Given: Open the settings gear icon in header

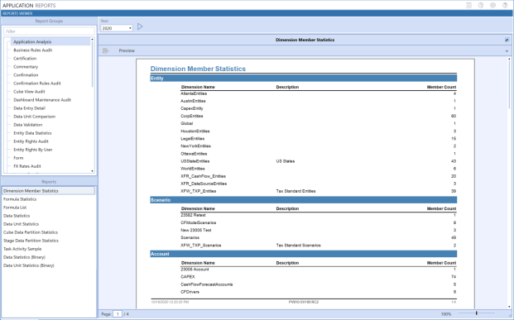Looking at the screenshot, I should coord(492,5).
